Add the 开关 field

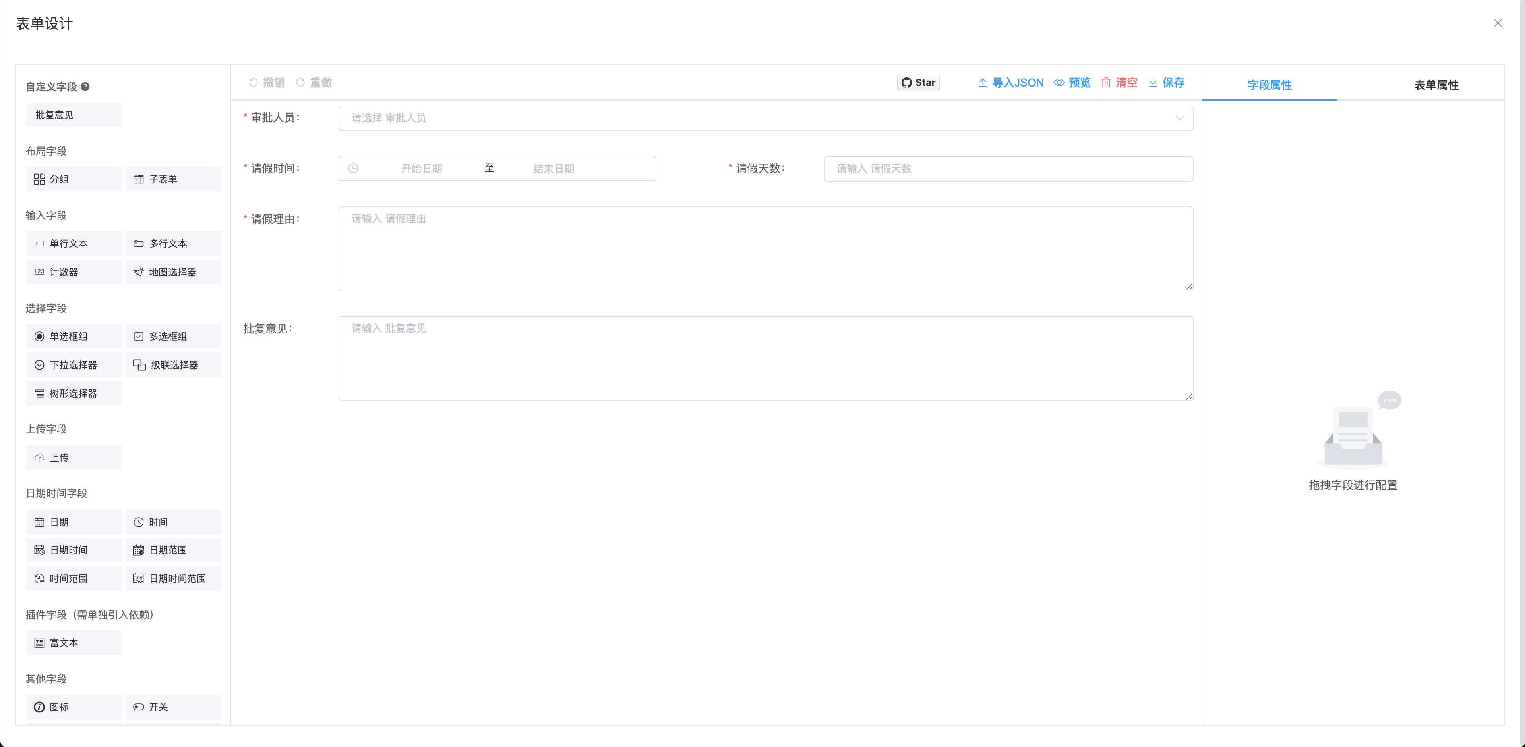tap(173, 707)
